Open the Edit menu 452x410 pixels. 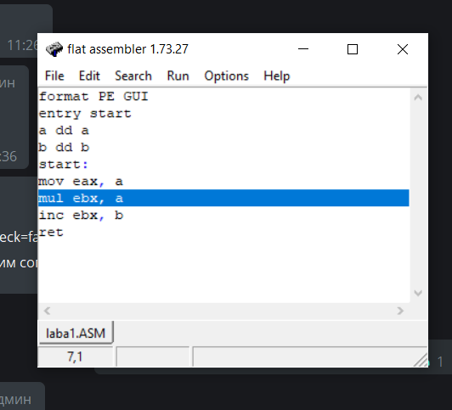pyautogui.click(x=89, y=76)
